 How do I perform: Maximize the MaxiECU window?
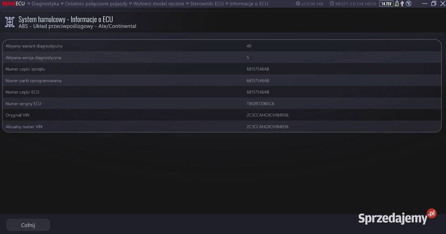click(x=433, y=4)
